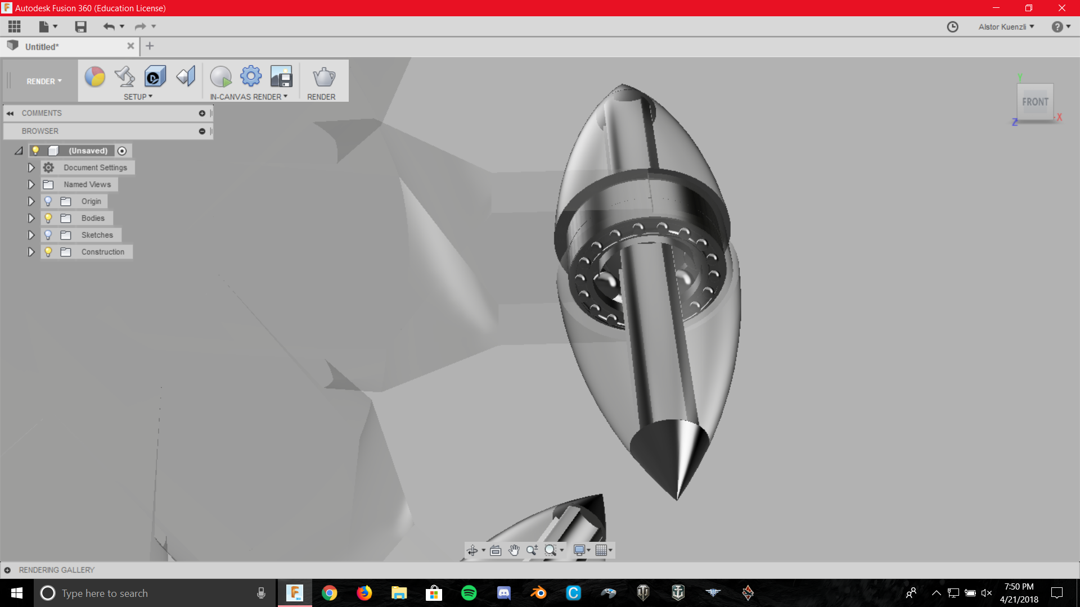Screen dimensions: 1080x607
Task: Redo the last action
Action: (x=141, y=26)
